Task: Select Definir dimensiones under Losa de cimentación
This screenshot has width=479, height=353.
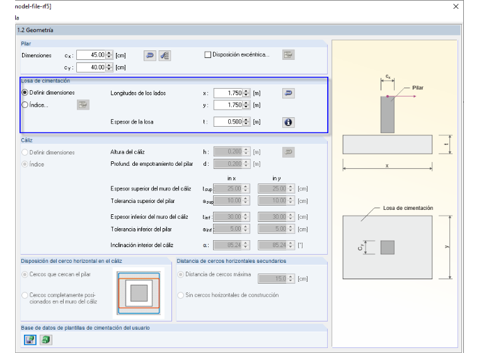Action: [25, 92]
